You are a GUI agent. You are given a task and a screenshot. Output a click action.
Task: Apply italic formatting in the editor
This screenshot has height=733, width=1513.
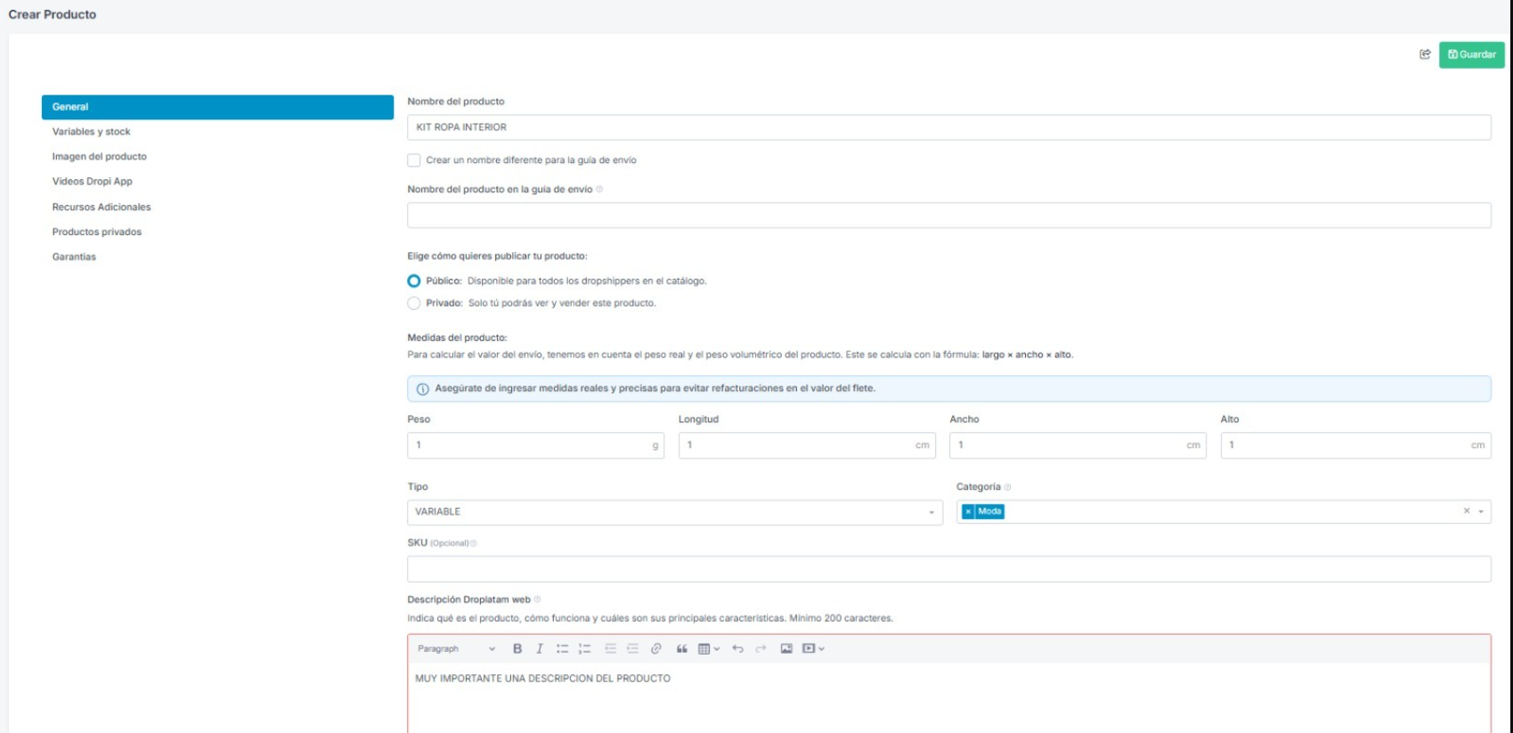[539, 648]
